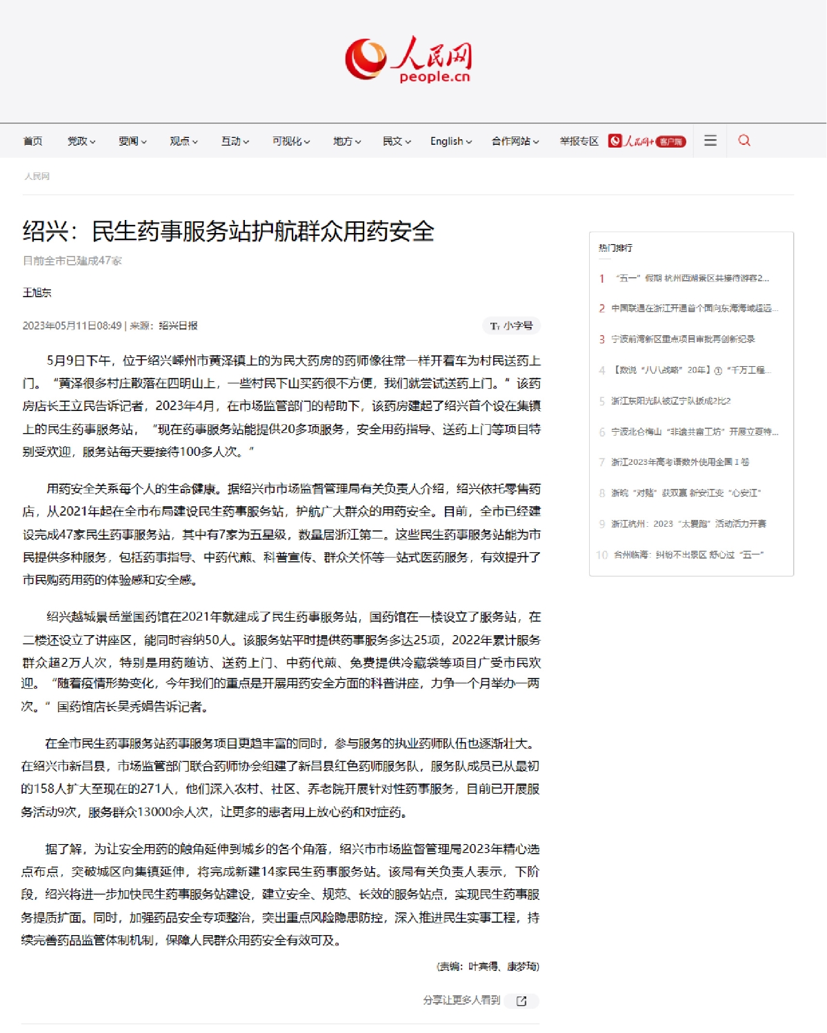Expand the 互动 dropdown menu

235,141
